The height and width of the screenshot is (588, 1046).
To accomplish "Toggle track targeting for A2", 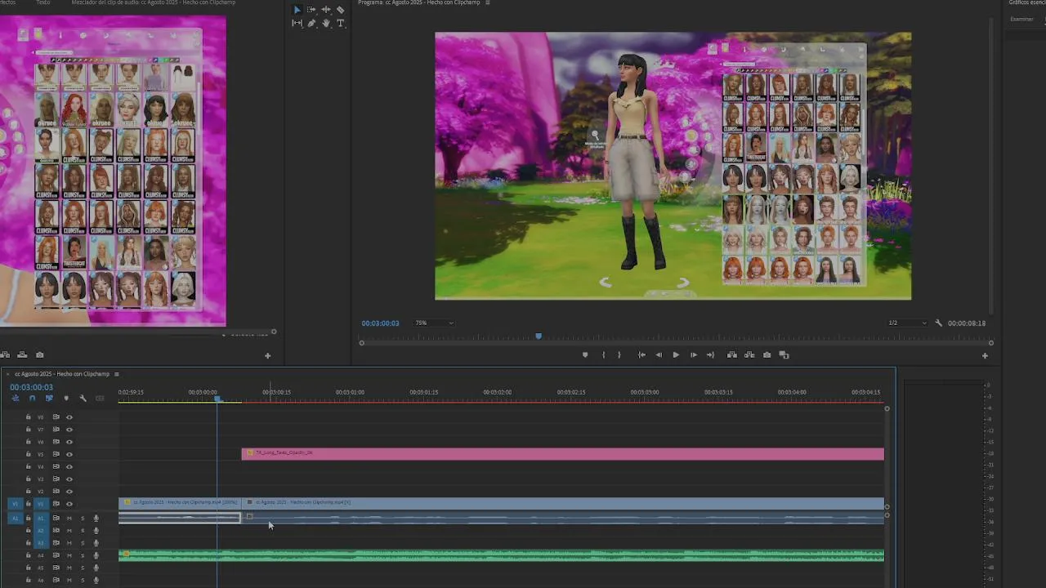I will coord(41,530).
